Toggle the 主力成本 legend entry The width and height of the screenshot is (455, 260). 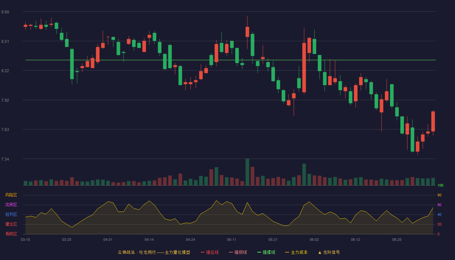coord(296,252)
